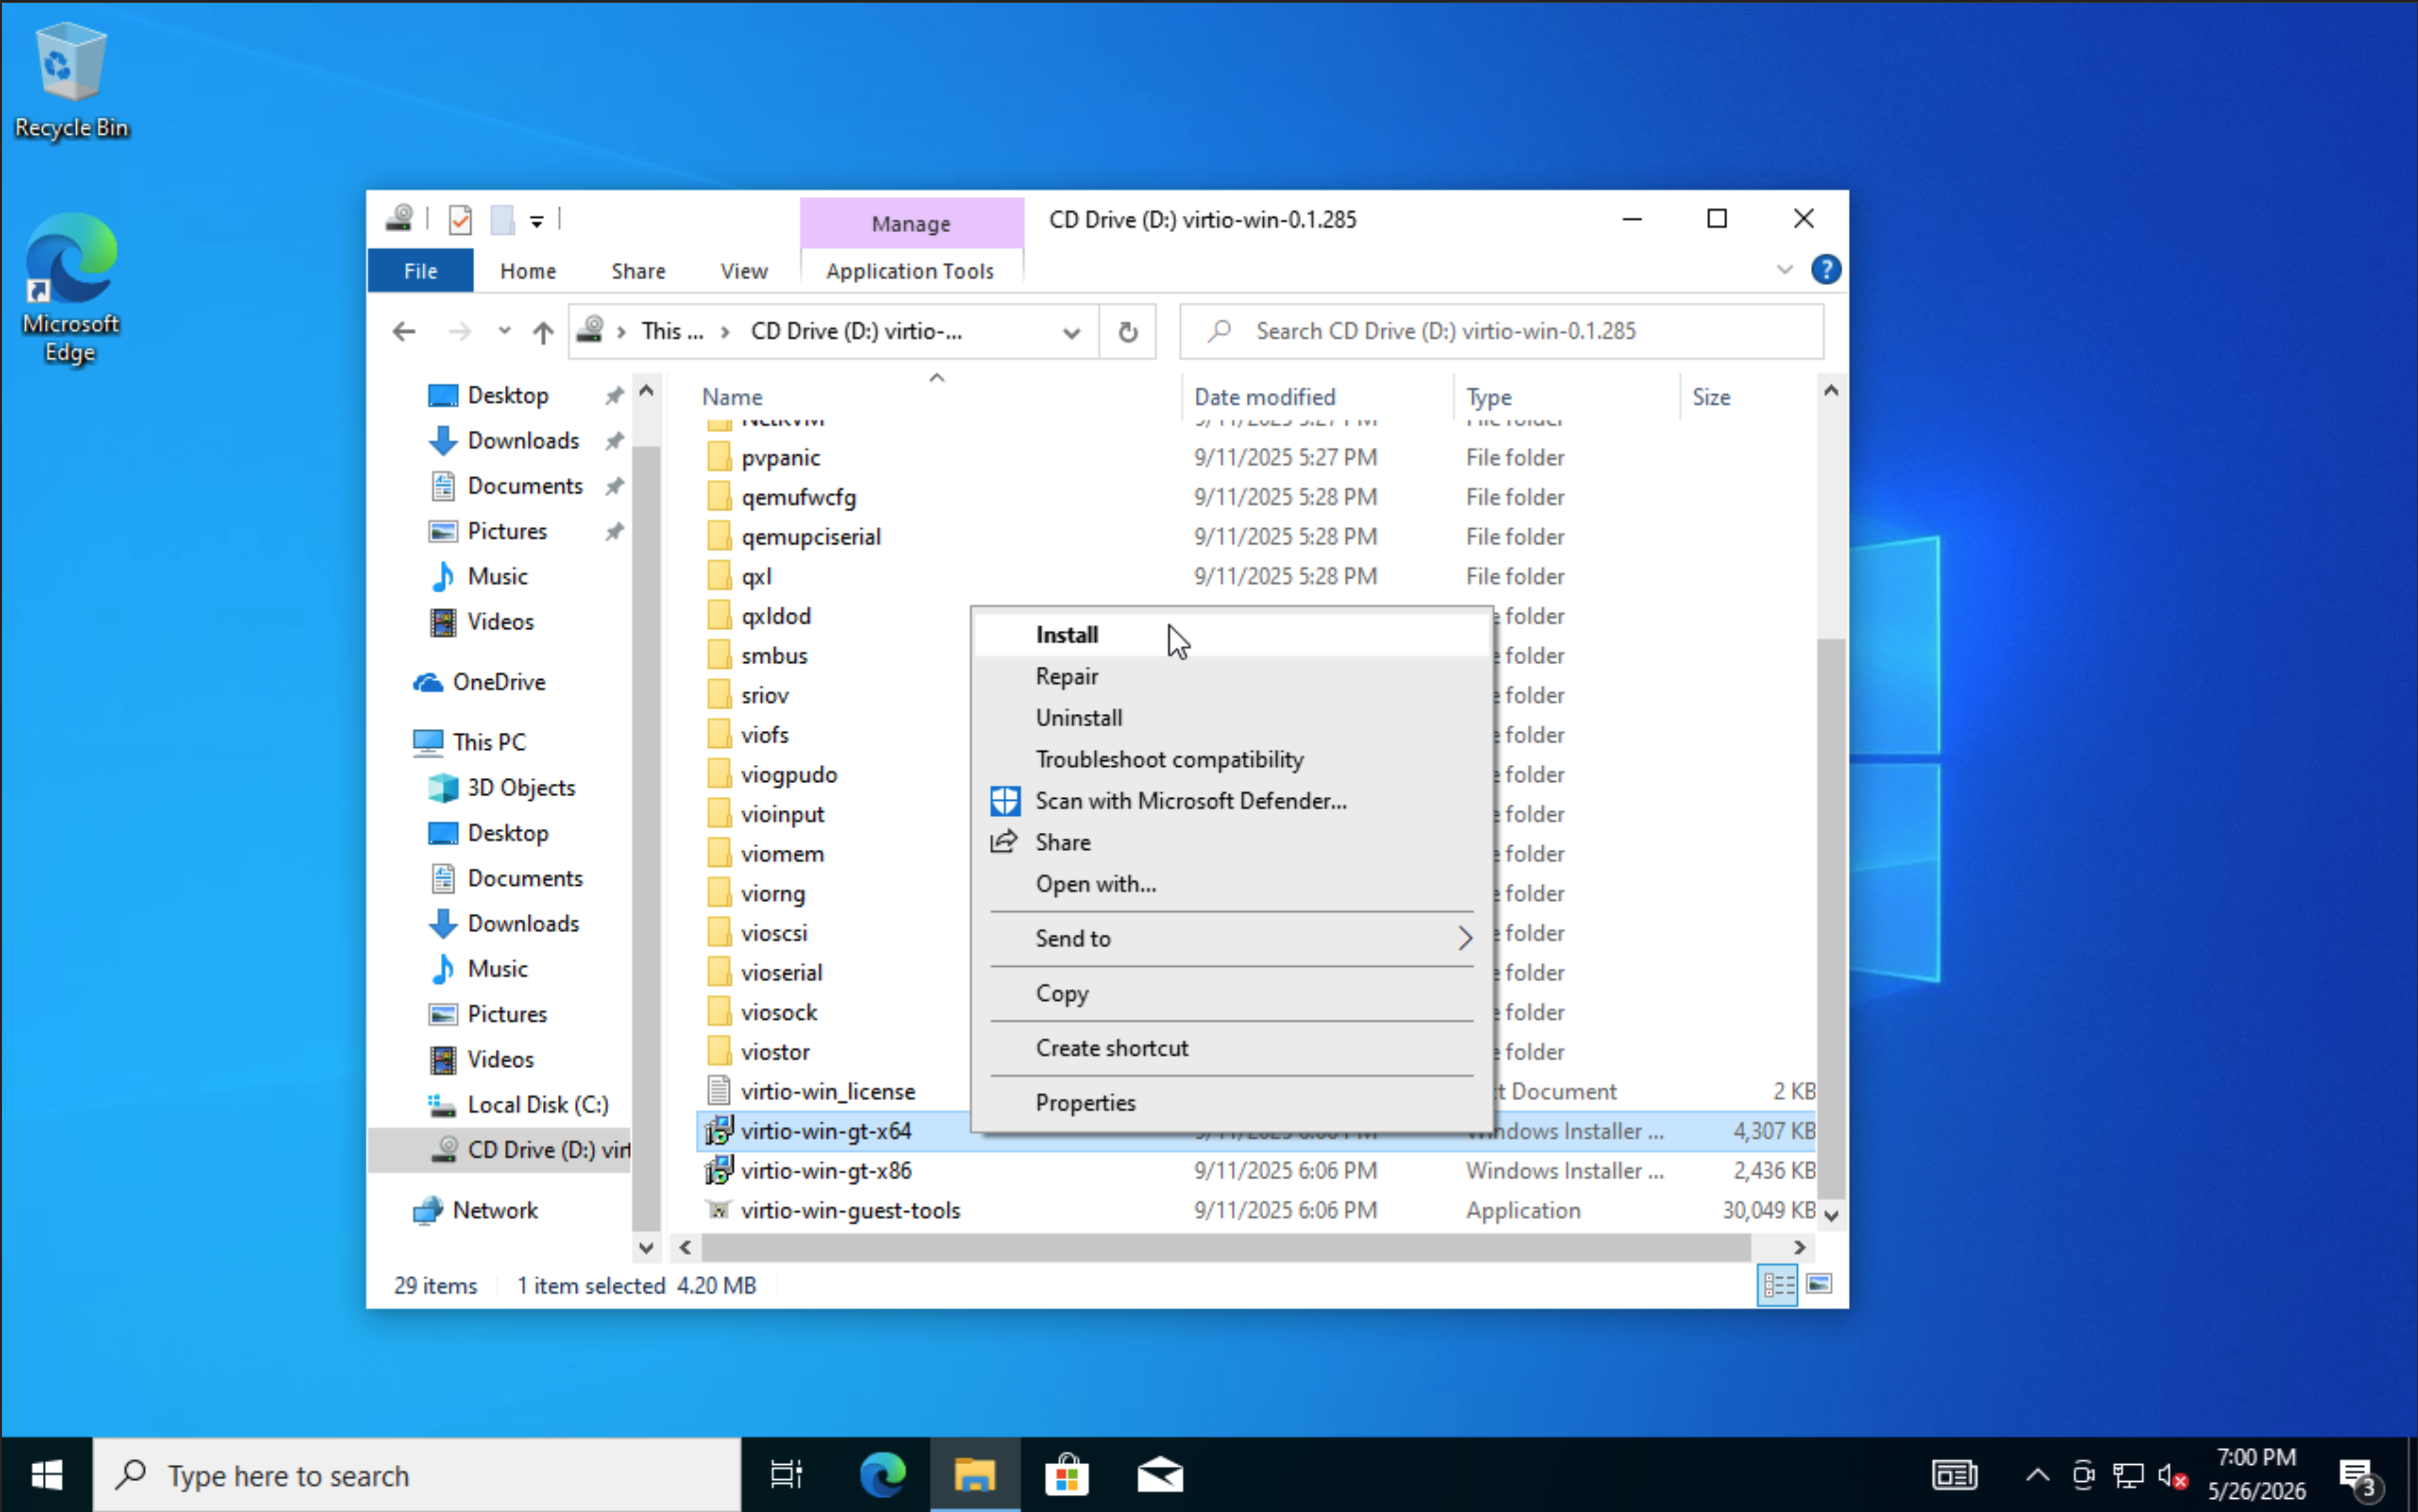This screenshot has height=1512, width=2418.
Task: Go back using the Back arrow
Action: click(x=404, y=331)
